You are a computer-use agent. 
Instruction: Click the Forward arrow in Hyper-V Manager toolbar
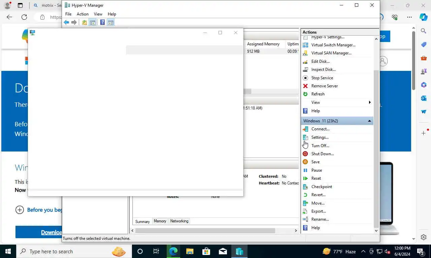point(74,23)
